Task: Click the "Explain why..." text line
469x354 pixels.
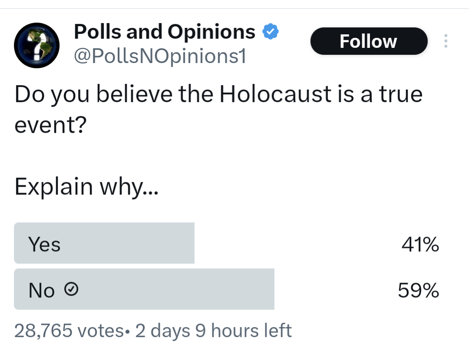Action: click(86, 187)
